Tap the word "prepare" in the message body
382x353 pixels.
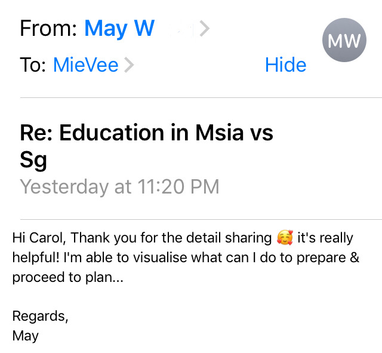[321, 258]
